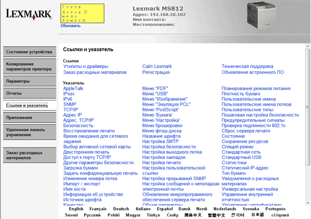Open Стандартный USB link
This screenshot has height=219, width=311.
tap(242, 157)
